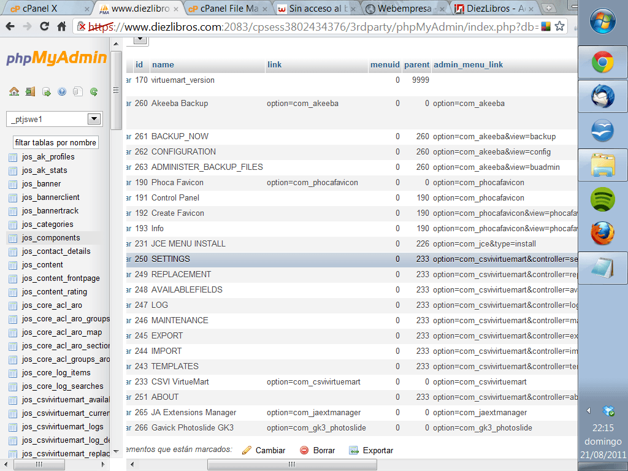Click the clock showing 22:15
628x471 pixels.
pyautogui.click(x=603, y=427)
